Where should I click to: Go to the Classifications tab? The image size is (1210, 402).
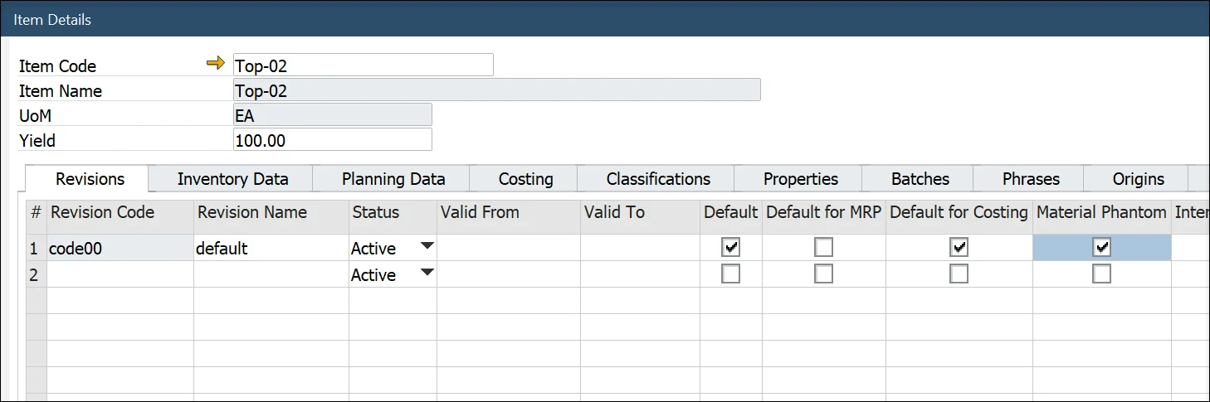point(658,179)
